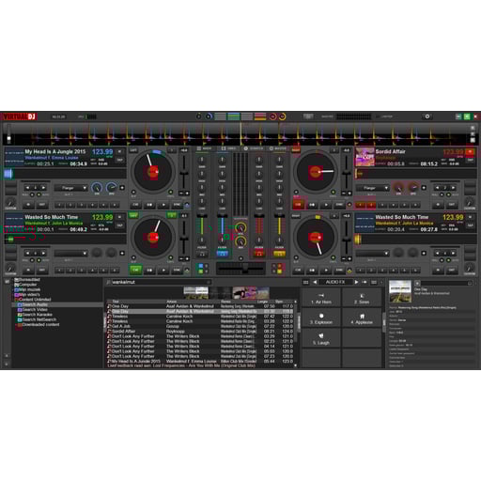This screenshot has width=481, height=481.
Task: Open empty effect dropdown on lower-left deck
Action: tap(70, 253)
